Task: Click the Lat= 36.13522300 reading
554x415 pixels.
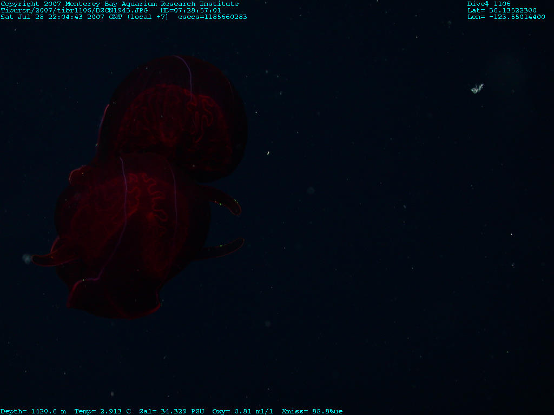Action: (x=502, y=10)
